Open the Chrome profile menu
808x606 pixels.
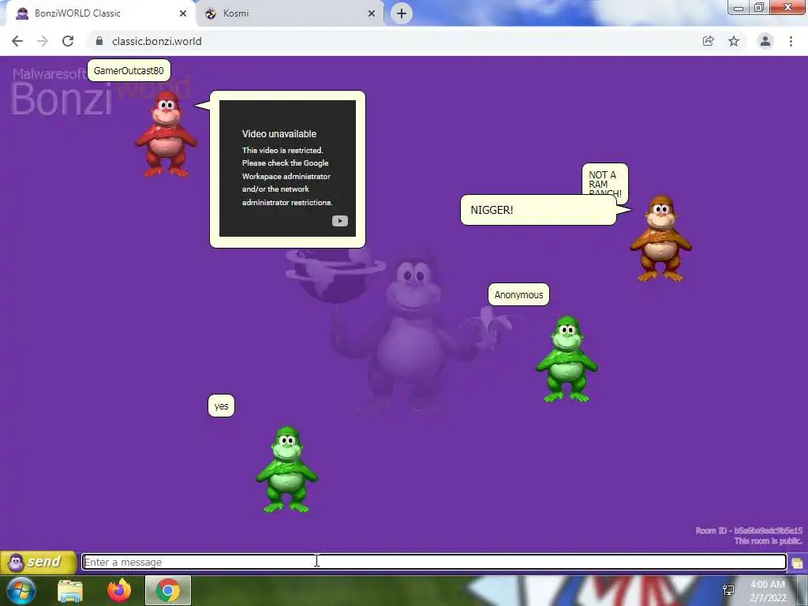(x=765, y=41)
